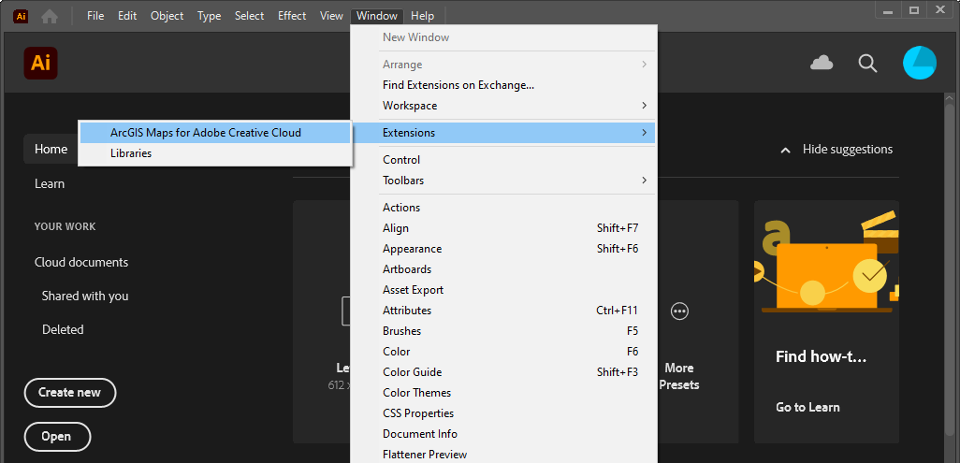Collapse suggestions with the Hide suggestions chevron
960x463 pixels.
[786, 150]
